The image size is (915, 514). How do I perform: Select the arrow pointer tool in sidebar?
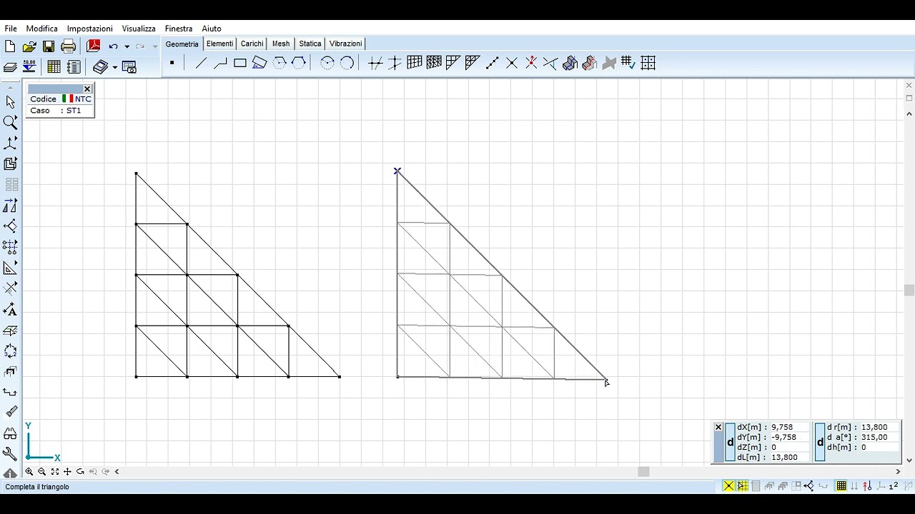pyautogui.click(x=10, y=102)
